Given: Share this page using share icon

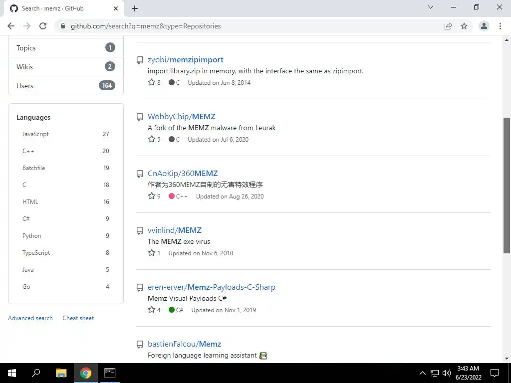Looking at the screenshot, I should pyautogui.click(x=448, y=26).
